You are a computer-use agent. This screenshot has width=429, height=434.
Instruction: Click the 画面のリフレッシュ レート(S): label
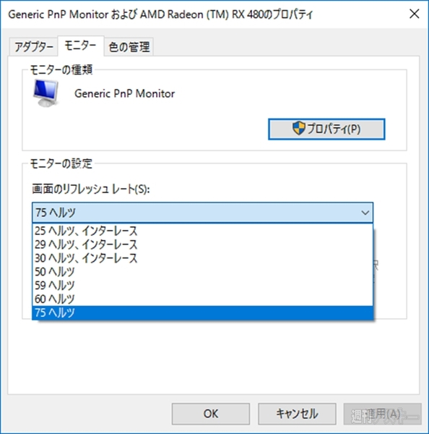tap(91, 189)
